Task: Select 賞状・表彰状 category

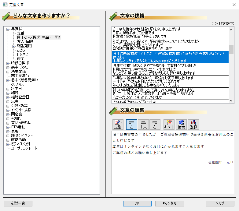Action: (21, 122)
